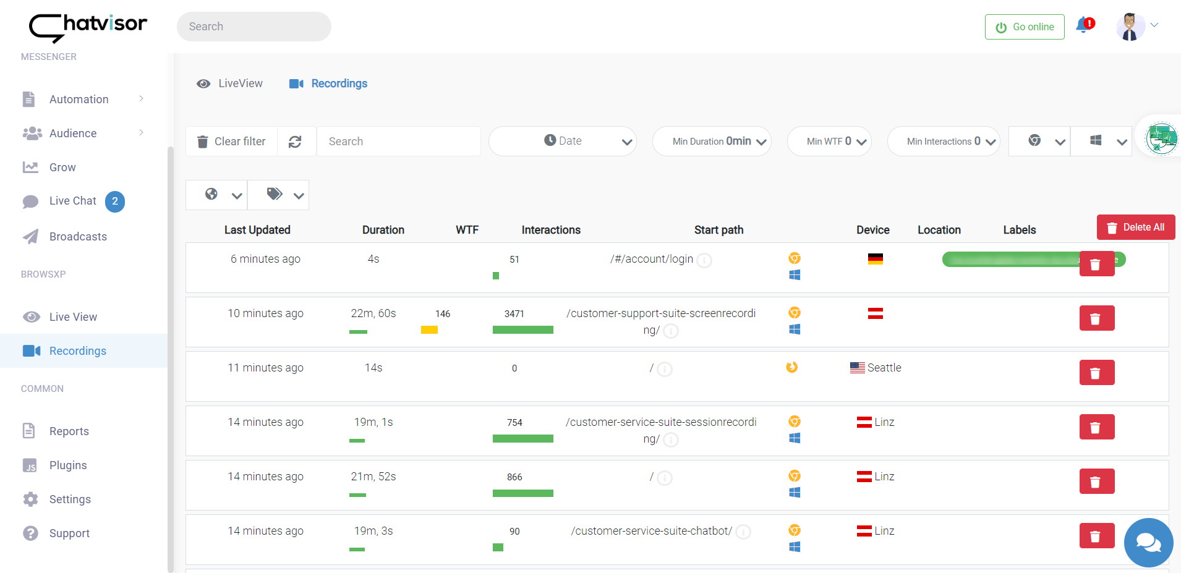
Task: Switch to the LiveView tab
Action: coord(229,83)
